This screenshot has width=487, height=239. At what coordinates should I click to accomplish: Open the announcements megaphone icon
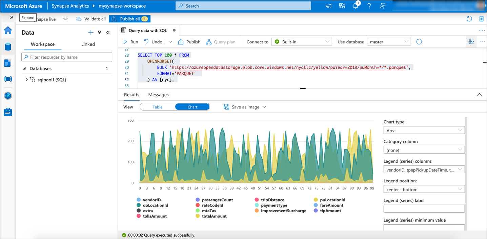tap(328, 6)
